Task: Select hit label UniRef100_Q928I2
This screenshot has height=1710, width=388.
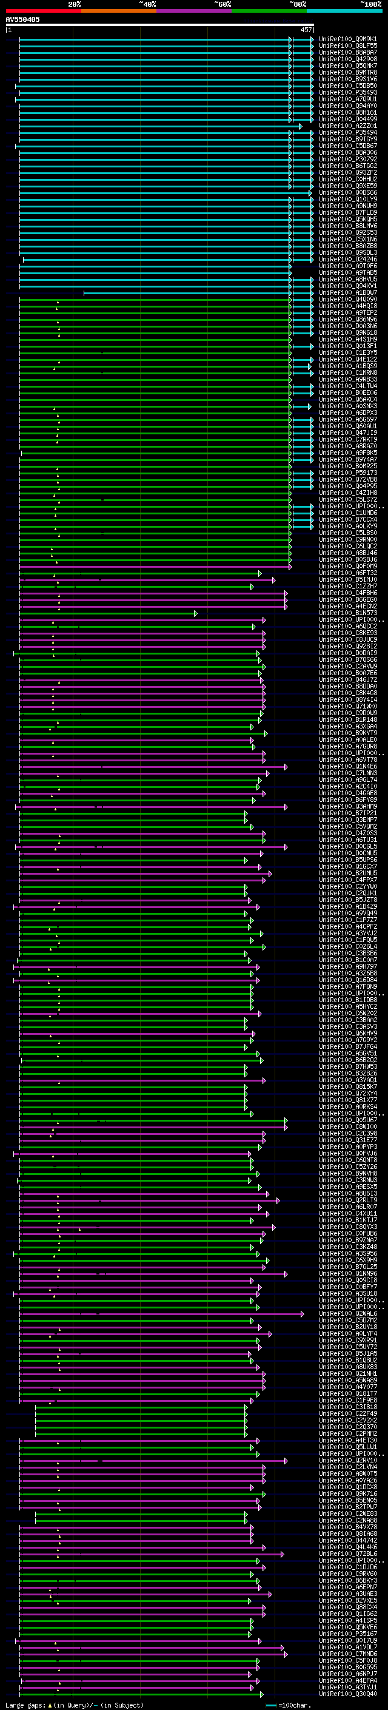Action: (x=347, y=647)
